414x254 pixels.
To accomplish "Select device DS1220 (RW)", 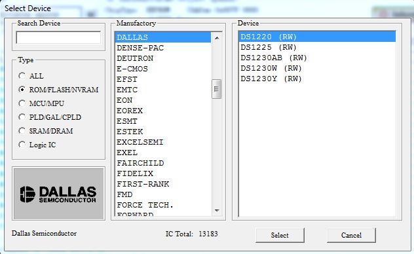I will click(x=317, y=37).
